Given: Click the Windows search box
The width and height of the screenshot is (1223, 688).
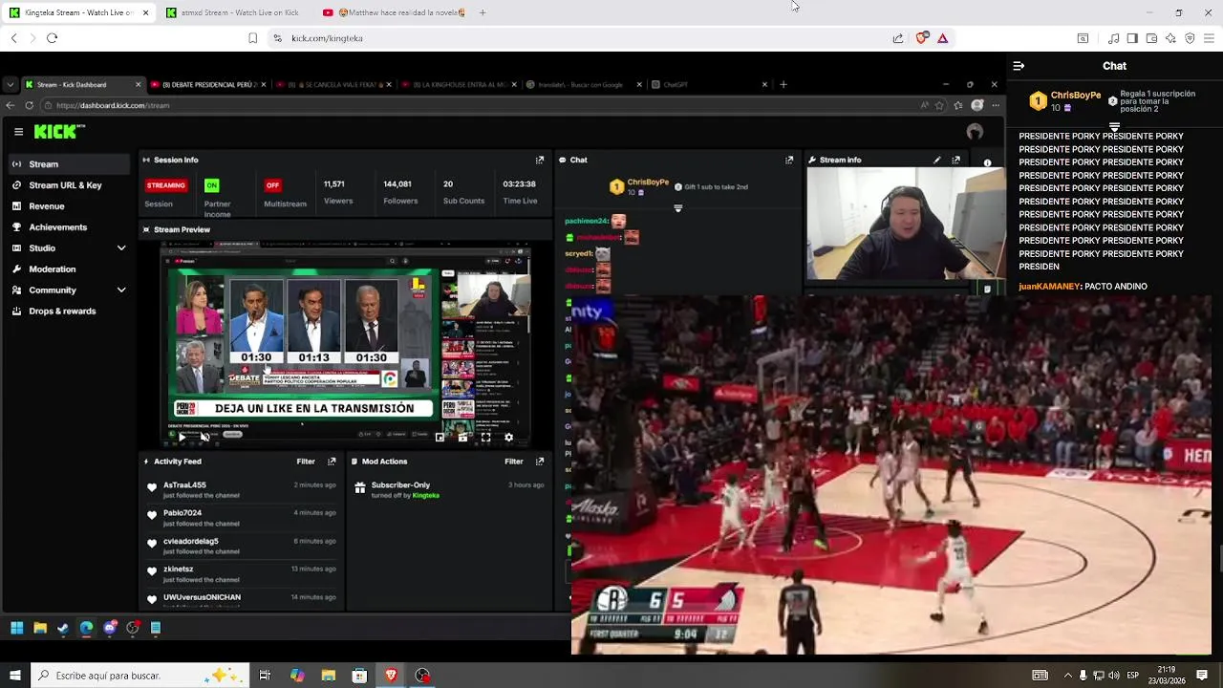Looking at the screenshot, I should tap(139, 676).
